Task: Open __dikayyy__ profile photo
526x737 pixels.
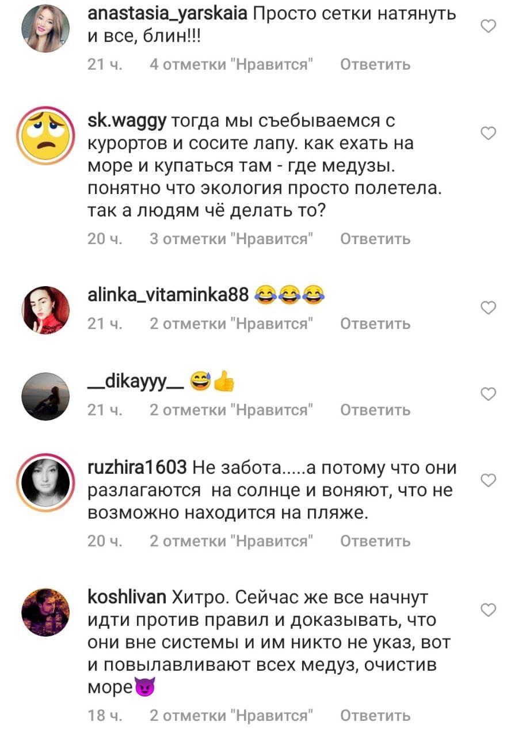Action: pyautogui.click(x=45, y=396)
